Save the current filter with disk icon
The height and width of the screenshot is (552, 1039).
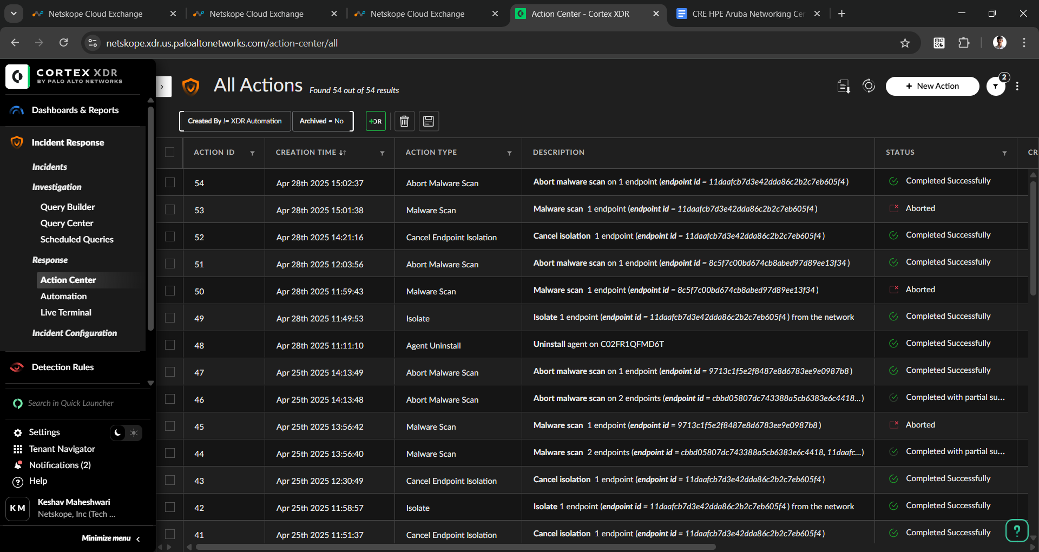coord(429,121)
